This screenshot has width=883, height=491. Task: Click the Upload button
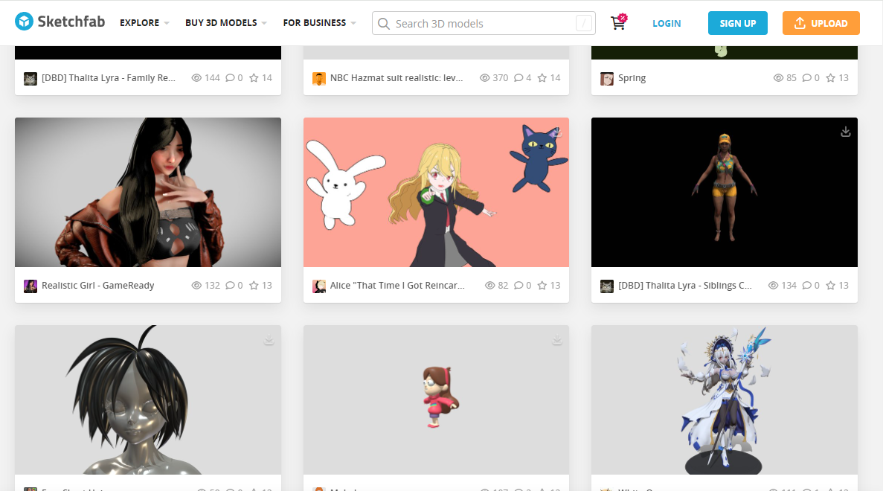click(x=821, y=23)
